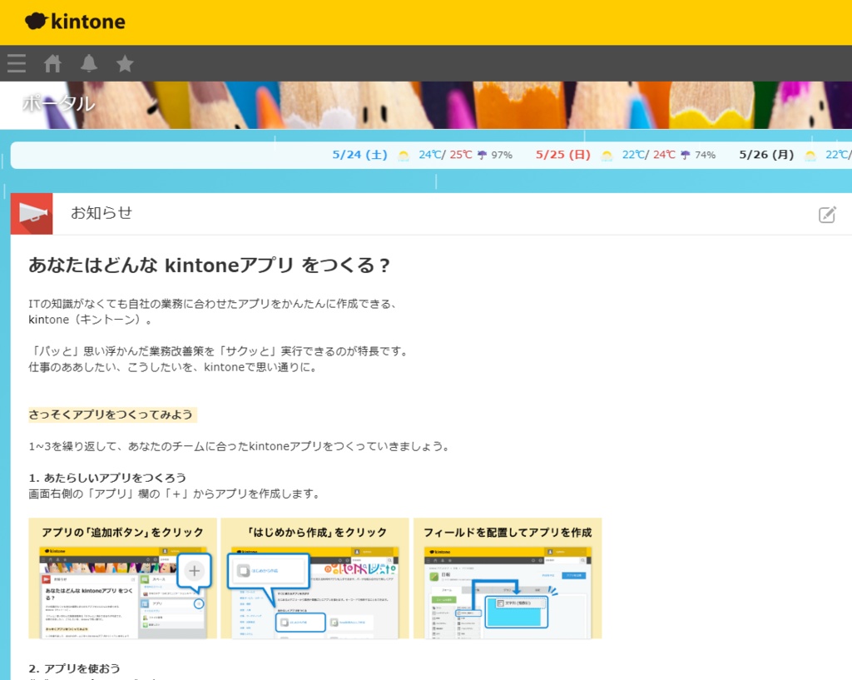Open the hamburger menu icon
Viewport: 852px width, 680px height.
17,63
